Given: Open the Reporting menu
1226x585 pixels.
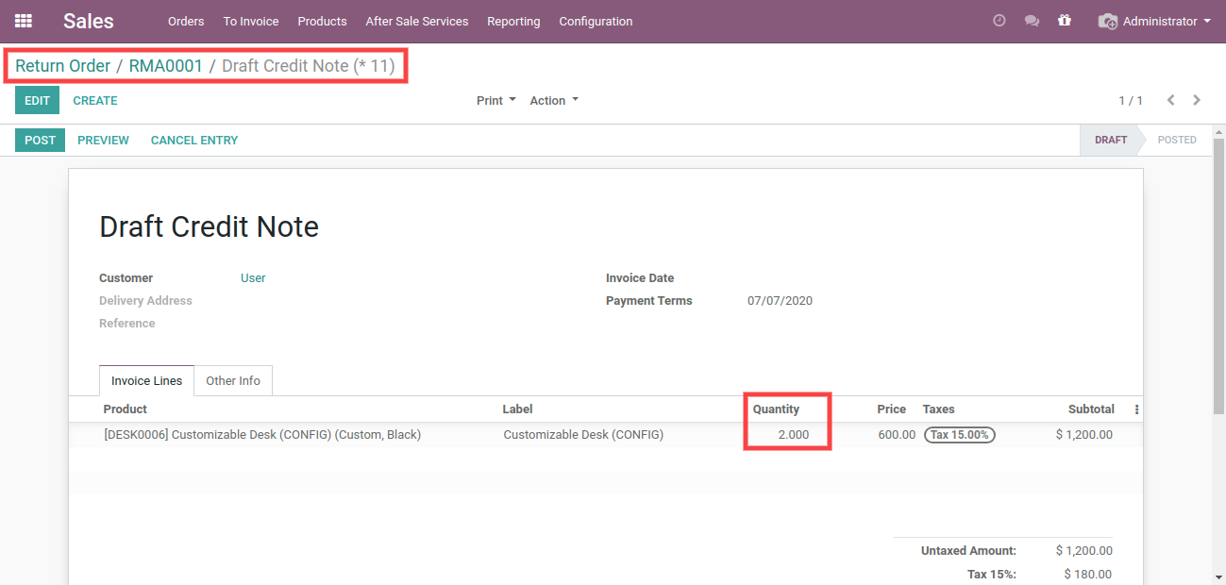Looking at the screenshot, I should pos(513,21).
